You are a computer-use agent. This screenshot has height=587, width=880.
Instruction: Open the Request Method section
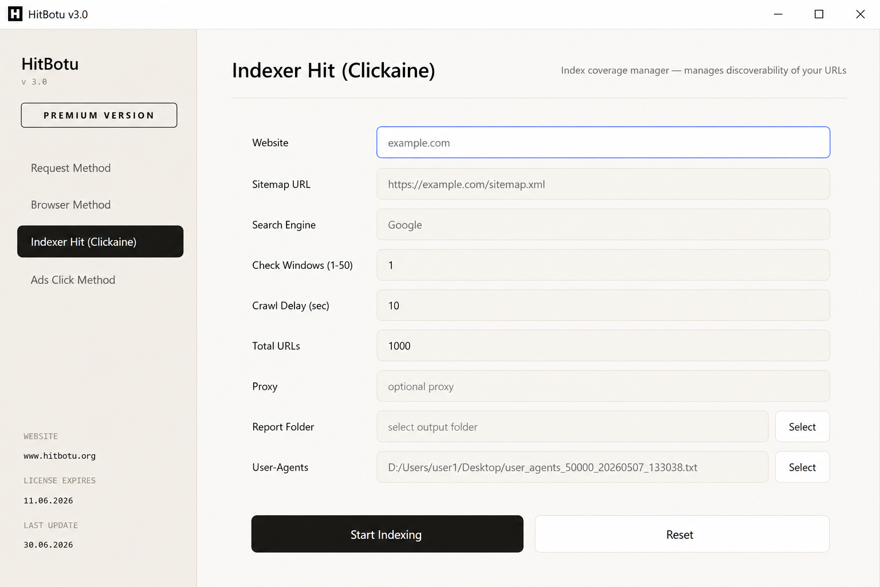[x=70, y=168]
